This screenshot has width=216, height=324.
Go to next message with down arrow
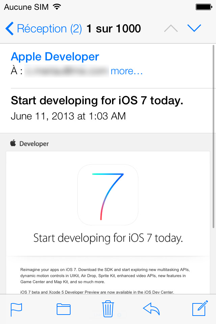[x=194, y=28]
